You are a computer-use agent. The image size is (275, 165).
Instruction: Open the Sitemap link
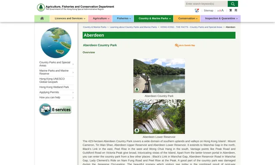pos(208,10)
